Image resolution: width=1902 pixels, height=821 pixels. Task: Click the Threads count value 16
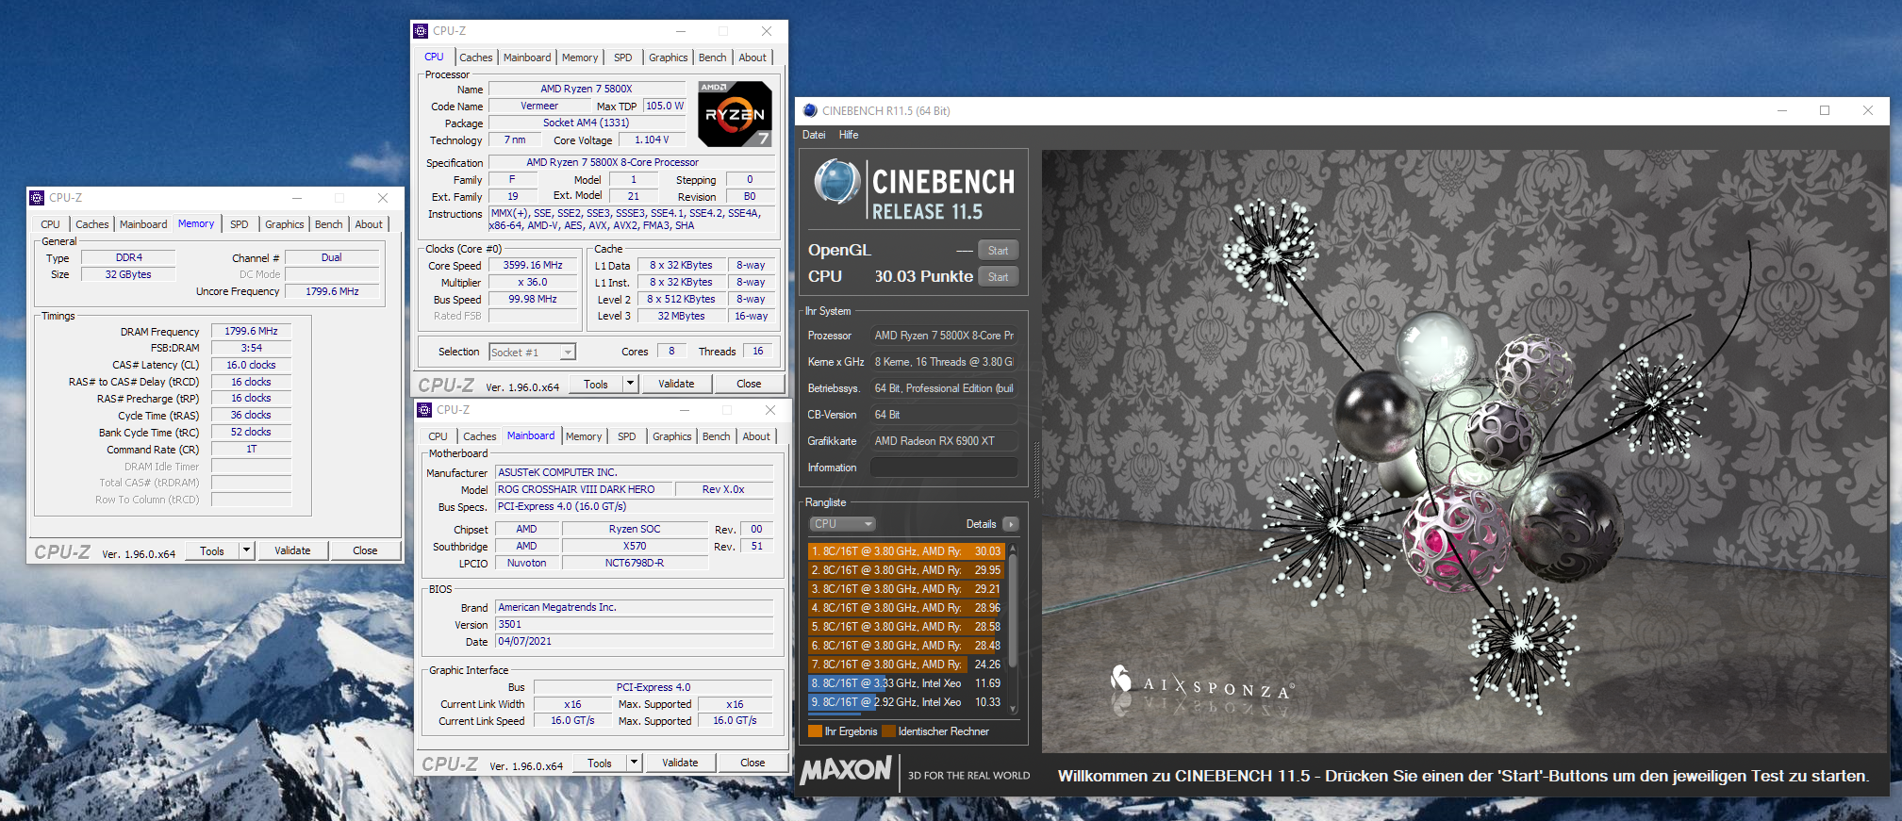[758, 352]
